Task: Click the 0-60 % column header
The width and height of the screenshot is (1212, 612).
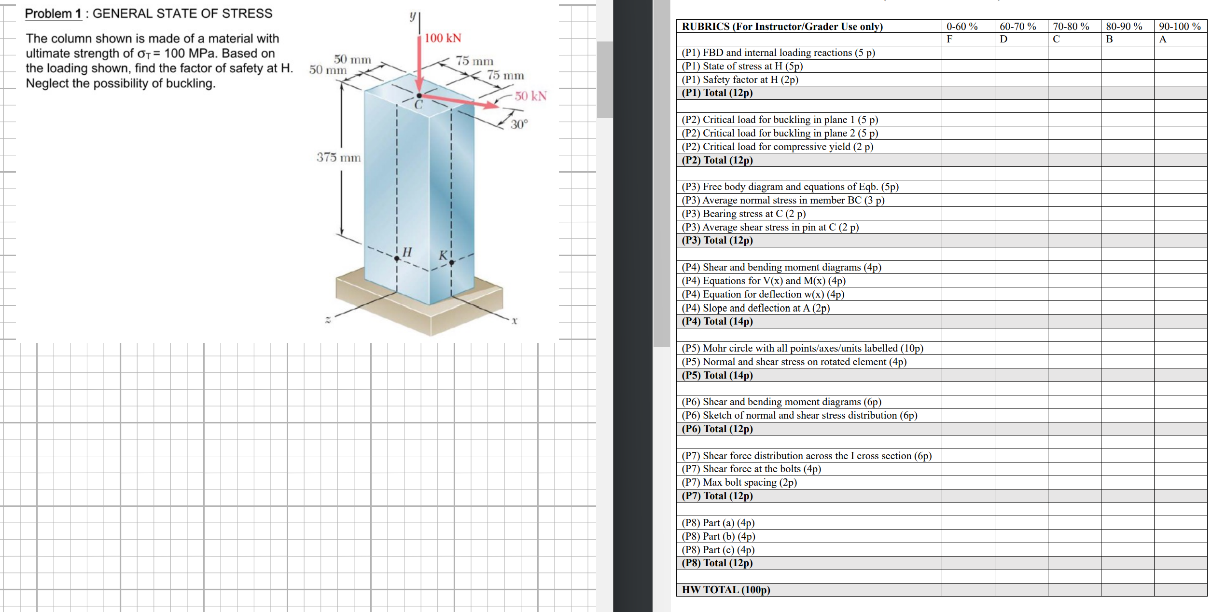Action: [962, 27]
